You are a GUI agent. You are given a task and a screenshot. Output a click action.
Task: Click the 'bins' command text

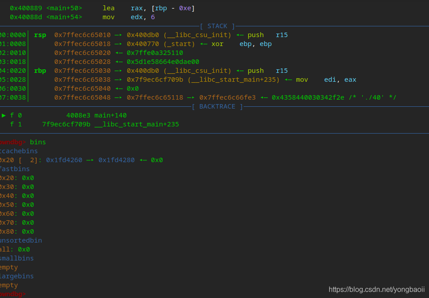click(x=38, y=142)
